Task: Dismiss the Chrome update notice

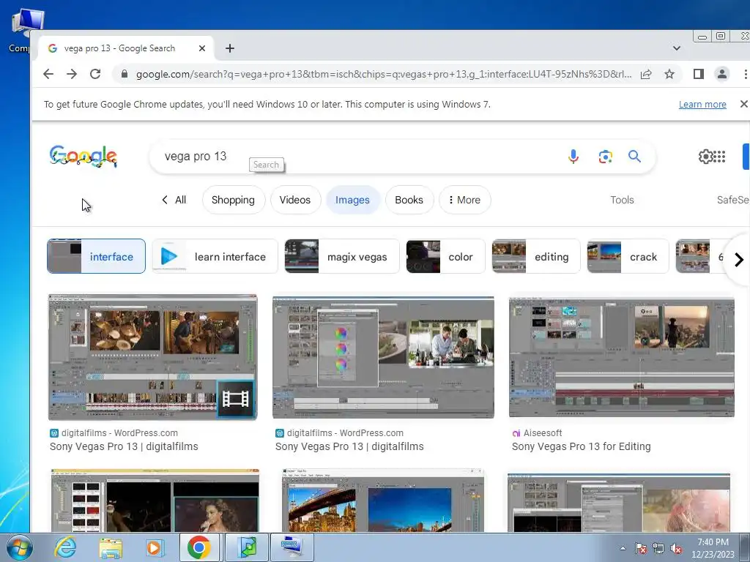Action: point(744,104)
